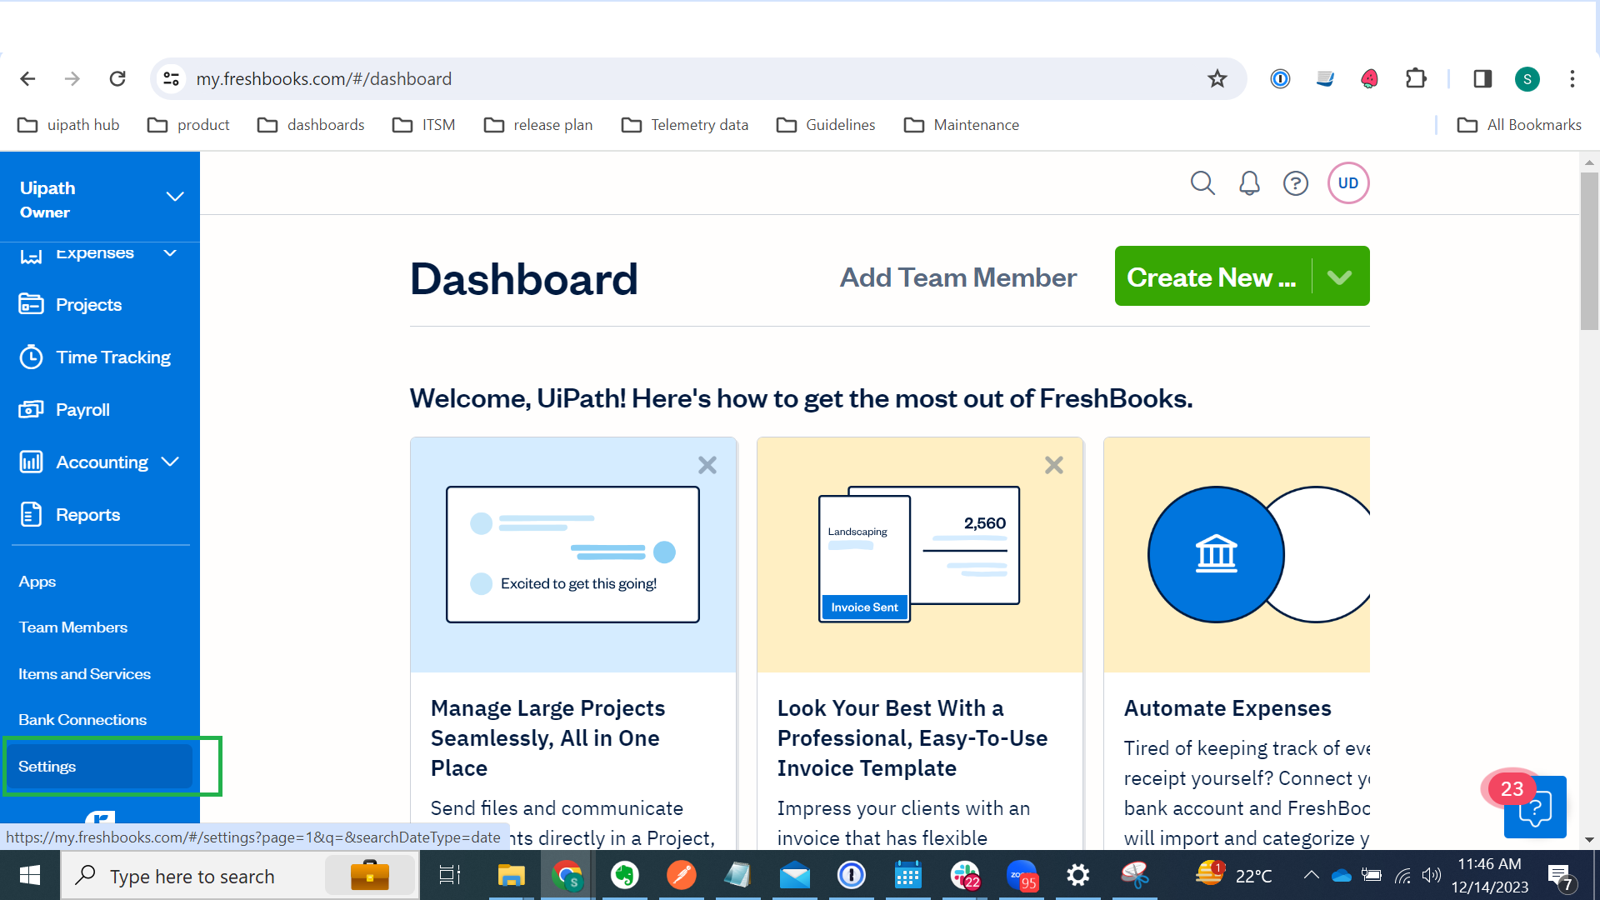Expand the Expenses submenu chevron
The height and width of the screenshot is (900, 1600).
[170, 252]
